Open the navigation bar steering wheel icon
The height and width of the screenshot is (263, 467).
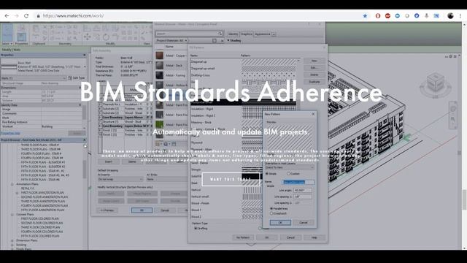(453, 109)
